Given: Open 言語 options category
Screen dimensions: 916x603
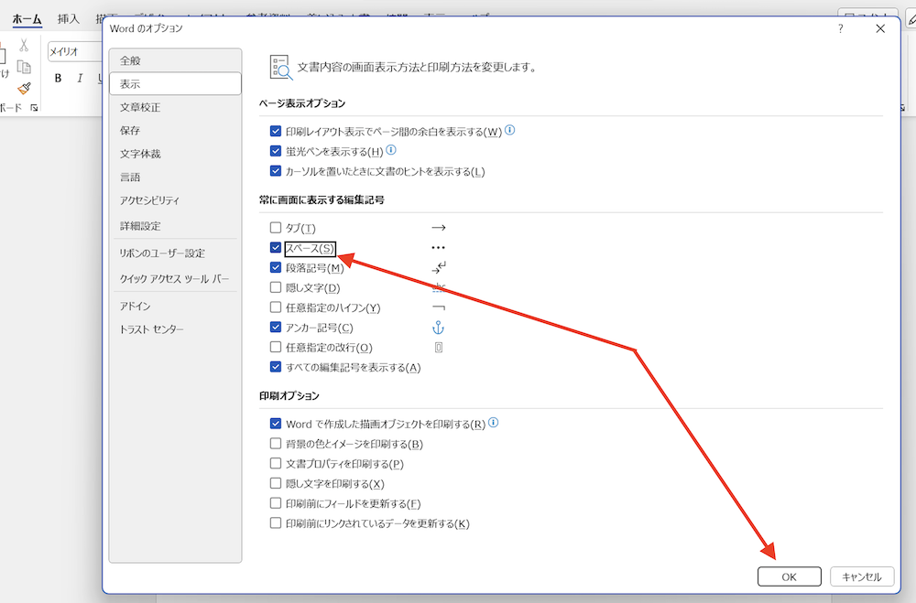Looking at the screenshot, I should 175,178.
